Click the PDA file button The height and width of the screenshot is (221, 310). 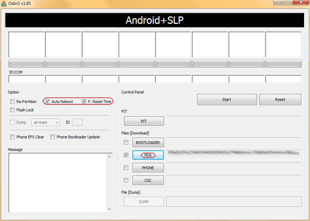tap(148, 155)
